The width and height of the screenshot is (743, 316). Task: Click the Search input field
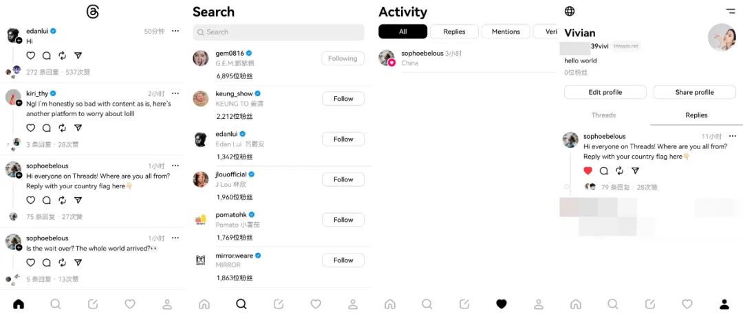click(x=279, y=32)
